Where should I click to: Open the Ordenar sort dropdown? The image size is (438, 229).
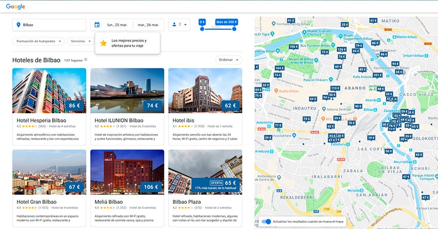[229, 60]
